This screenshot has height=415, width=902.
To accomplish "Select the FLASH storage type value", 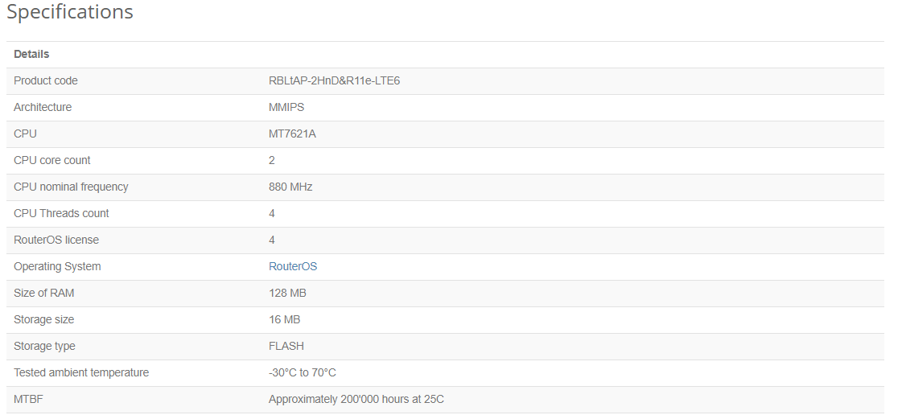I will point(286,346).
